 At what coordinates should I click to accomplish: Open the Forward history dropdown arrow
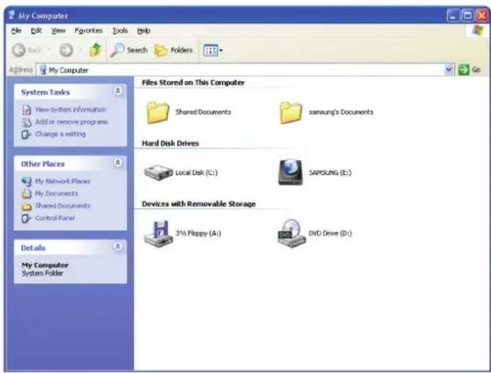click(x=81, y=50)
